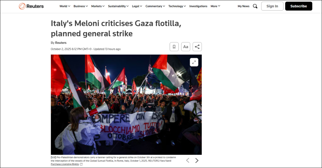This screenshot has width=322, height=168.
Task: Expand the Business menu dropdown
Action: click(81, 6)
